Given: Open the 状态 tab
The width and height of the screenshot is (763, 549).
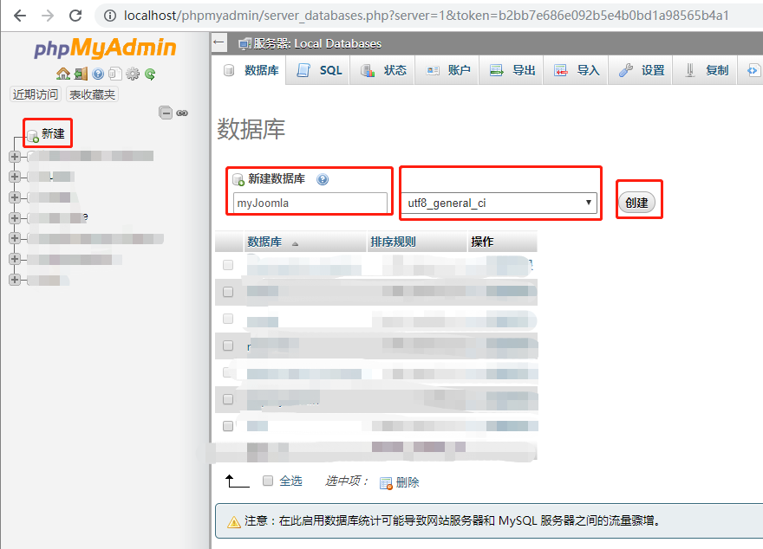Looking at the screenshot, I should tap(383, 70).
